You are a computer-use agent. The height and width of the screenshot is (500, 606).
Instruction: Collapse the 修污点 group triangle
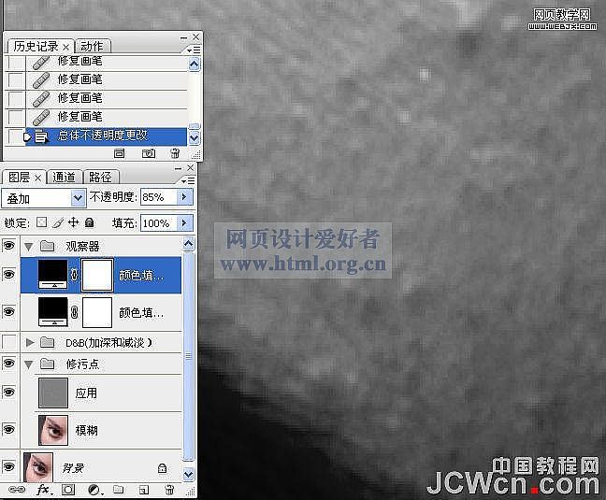click(29, 364)
